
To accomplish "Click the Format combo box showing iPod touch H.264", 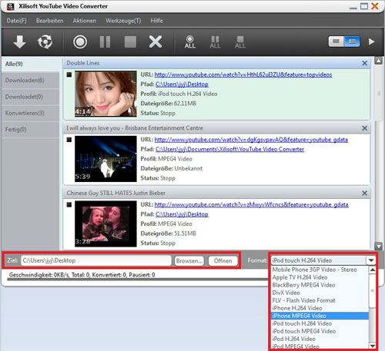I will click(319, 260).
